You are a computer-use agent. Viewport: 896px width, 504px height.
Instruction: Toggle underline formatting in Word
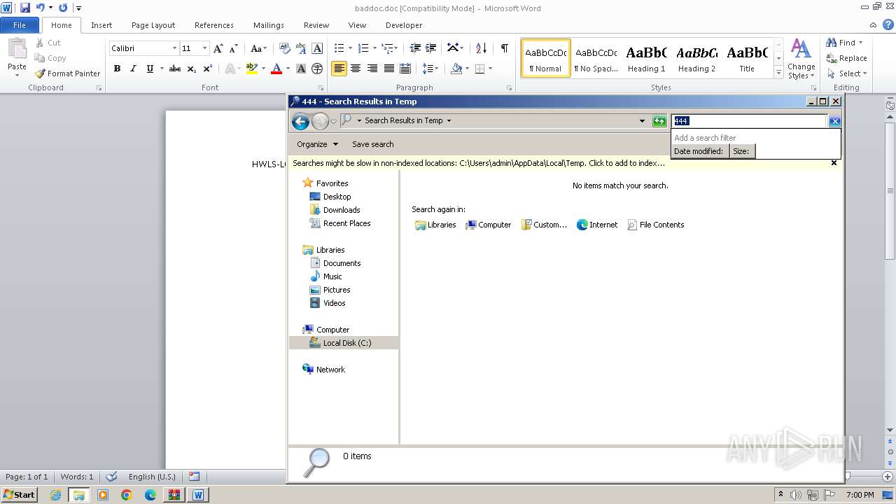(150, 69)
